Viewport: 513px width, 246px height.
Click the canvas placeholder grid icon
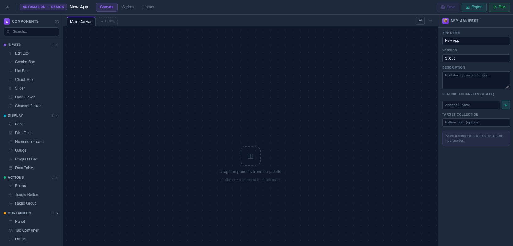250,156
